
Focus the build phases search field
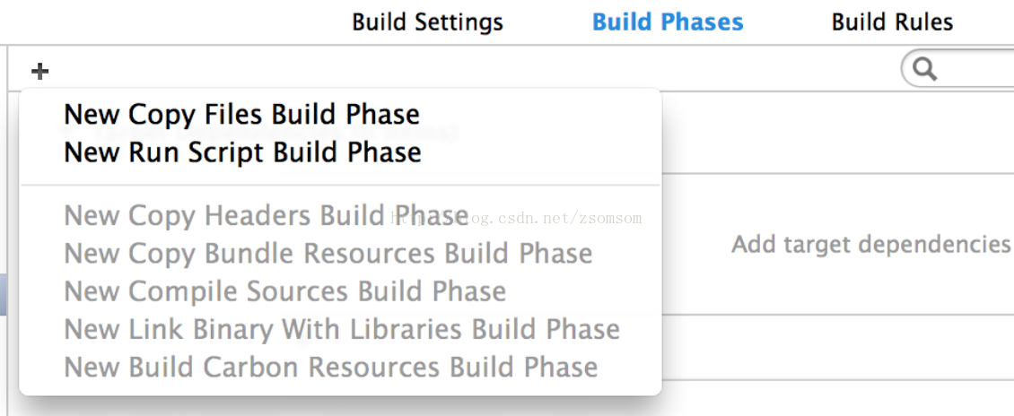[x=957, y=68]
